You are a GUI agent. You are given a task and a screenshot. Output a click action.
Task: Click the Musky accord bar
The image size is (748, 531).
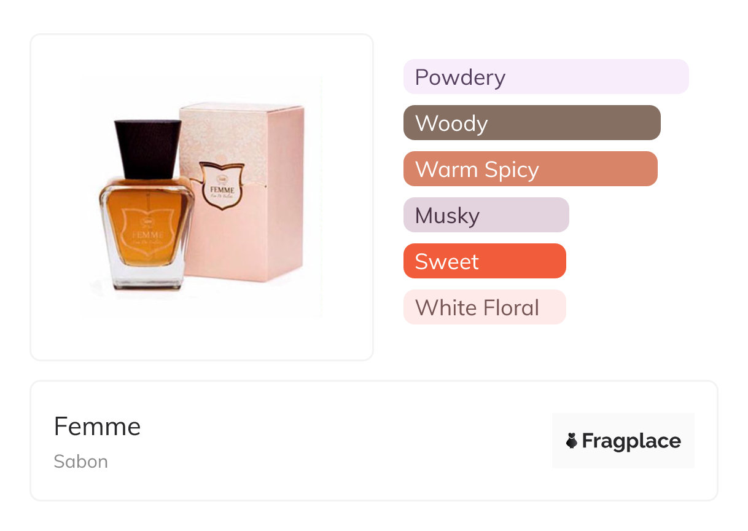click(486, 215)
